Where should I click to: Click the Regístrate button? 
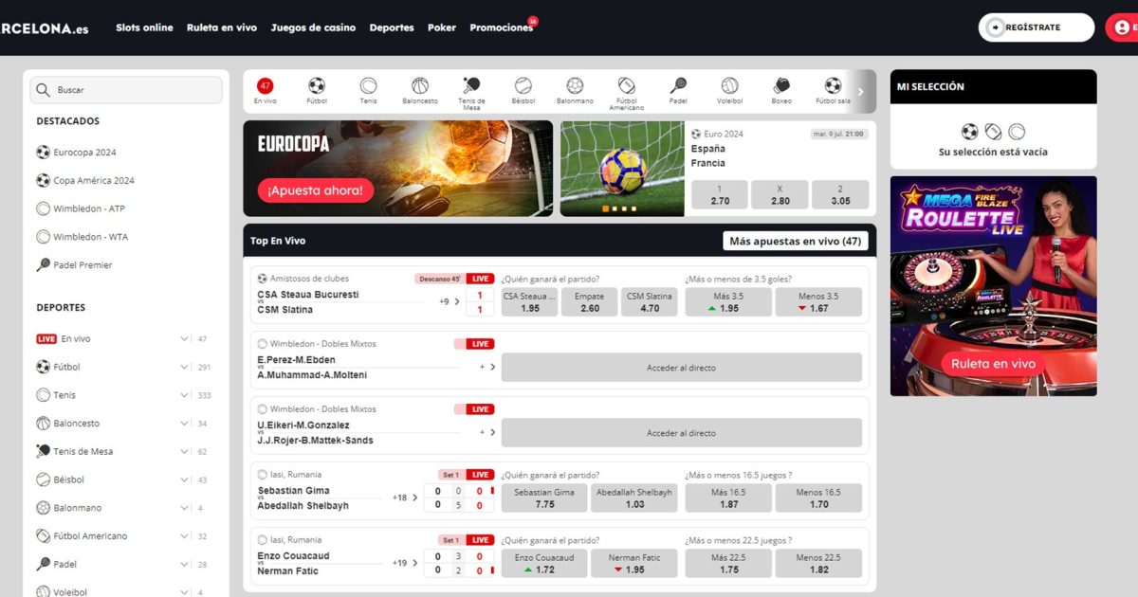click(1036, 27)
